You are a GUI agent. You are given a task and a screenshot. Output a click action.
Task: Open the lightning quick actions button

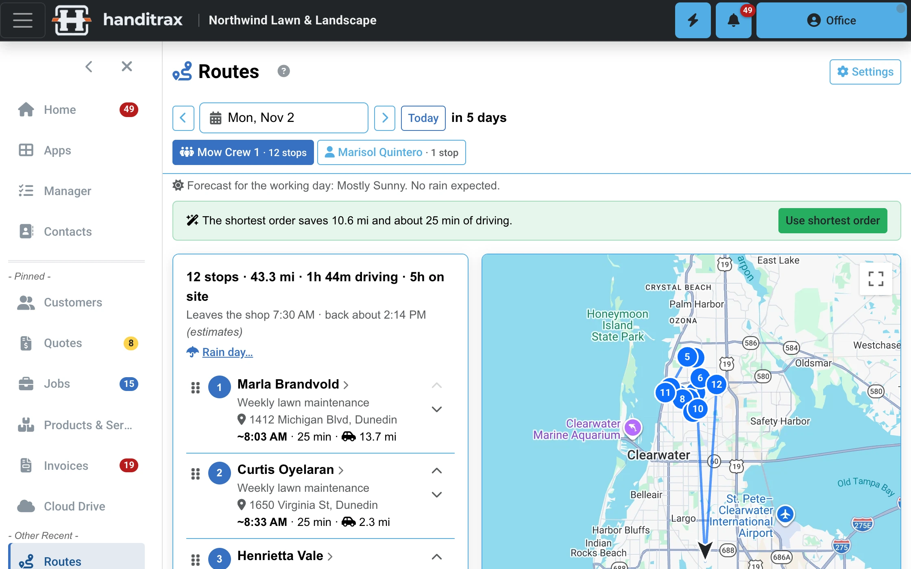point(693,20)
